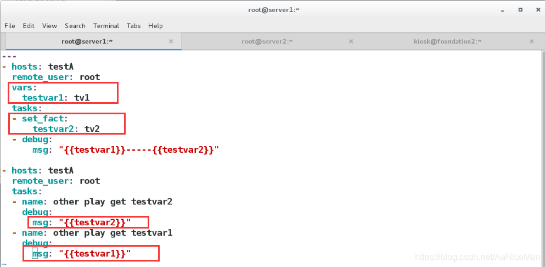
Task: Click the msg "{{testvar2}}" line
Action: point(82,222)
